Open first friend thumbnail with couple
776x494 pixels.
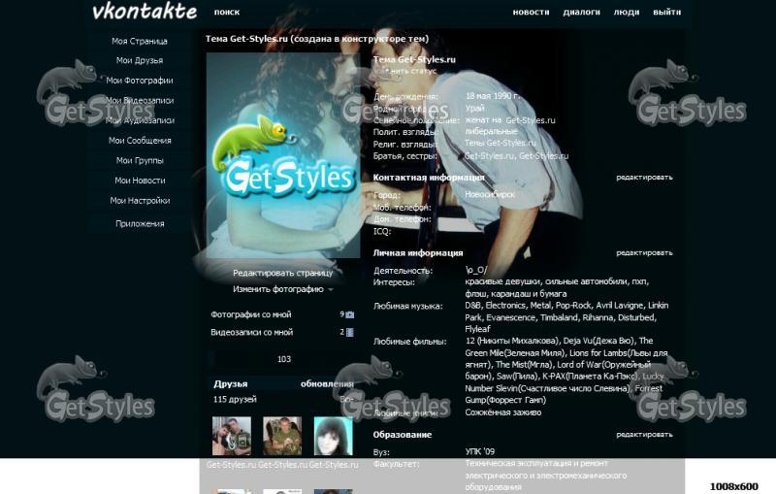232,436
